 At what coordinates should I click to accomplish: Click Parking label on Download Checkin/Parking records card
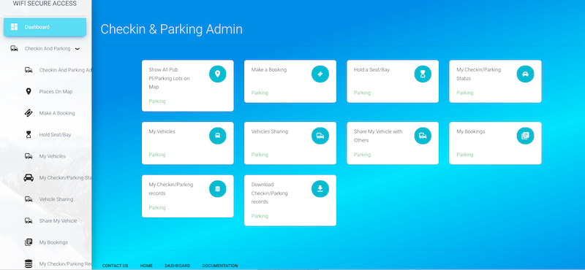[x=260, y=216]
